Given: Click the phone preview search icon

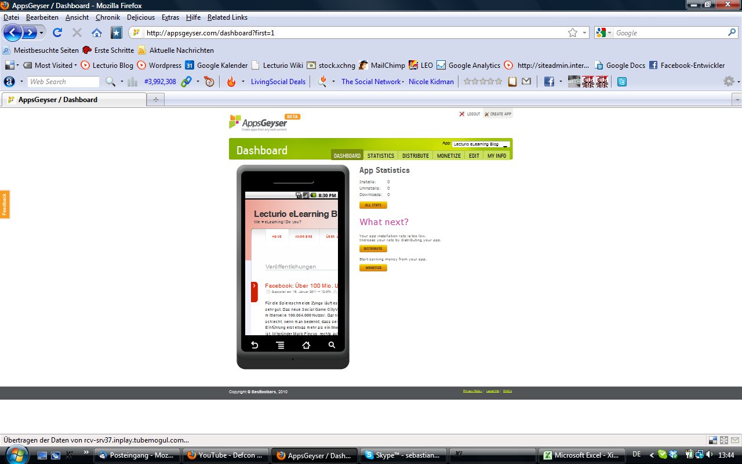Looking at the screenshot, I should 332,345.
